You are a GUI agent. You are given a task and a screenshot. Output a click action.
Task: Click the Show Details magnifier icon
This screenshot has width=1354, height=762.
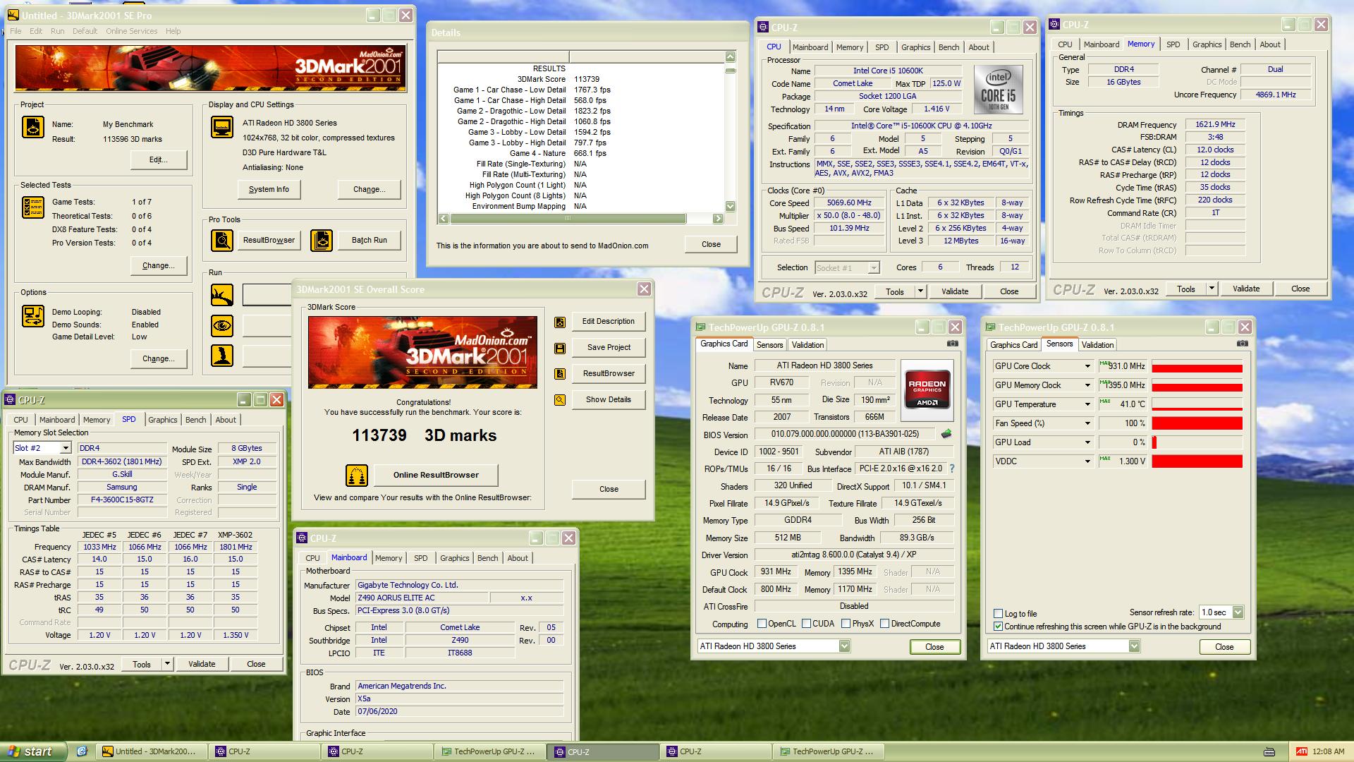pos(560,400)
